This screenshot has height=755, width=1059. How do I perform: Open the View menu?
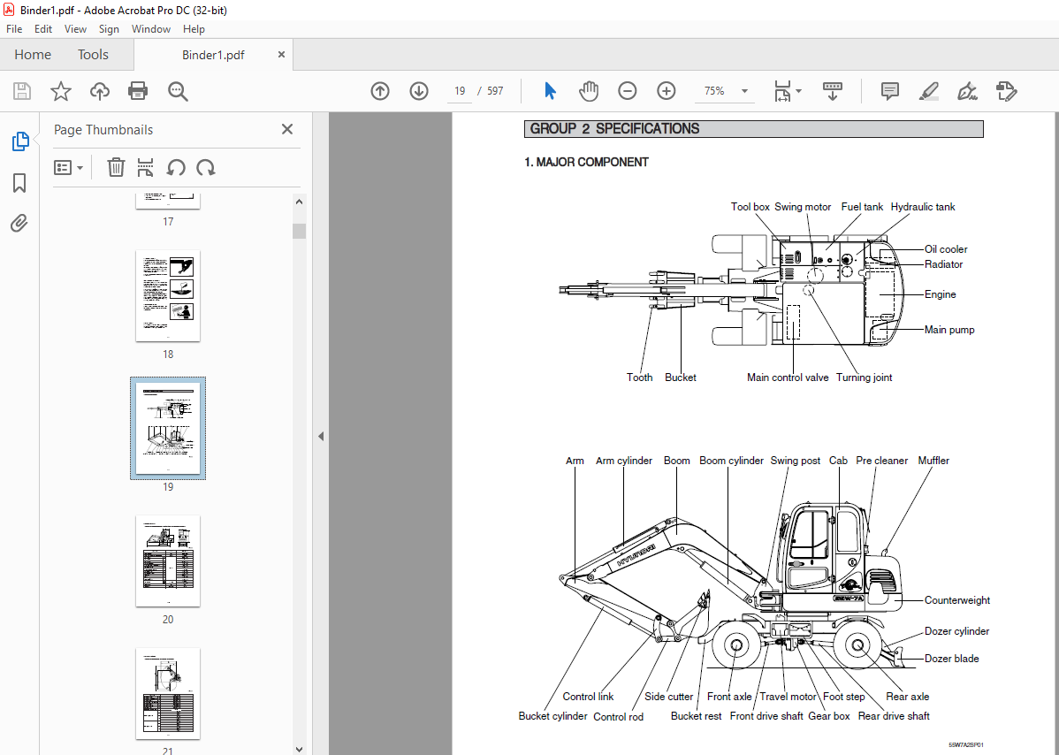point(75,29)
